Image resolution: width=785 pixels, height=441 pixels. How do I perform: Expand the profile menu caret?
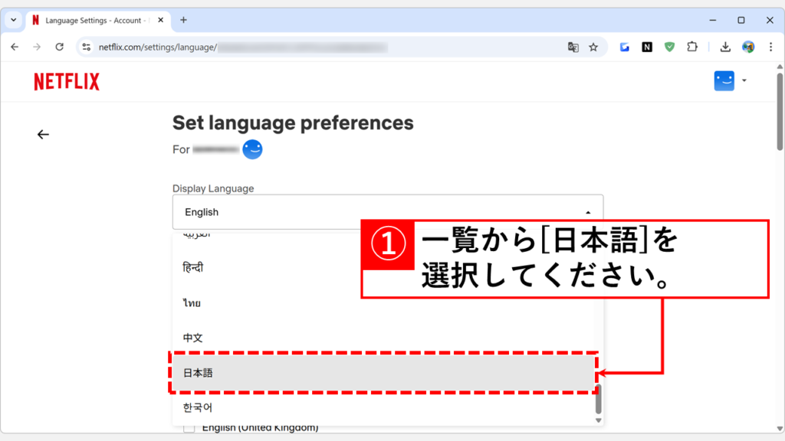(744, 80)
